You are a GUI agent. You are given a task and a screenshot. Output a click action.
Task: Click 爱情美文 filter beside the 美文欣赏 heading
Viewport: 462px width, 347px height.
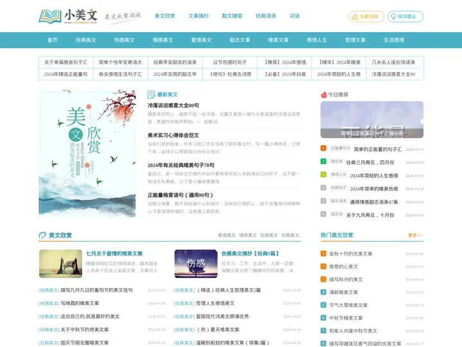[227, 235]
